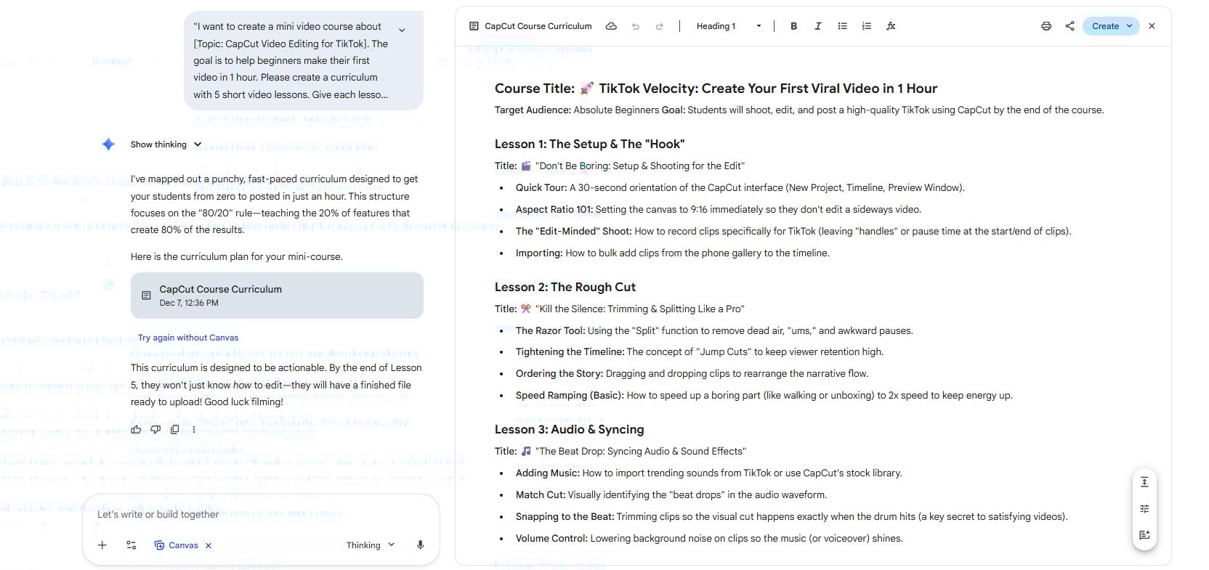The image size is (1209, 570).
Task: Click the undo arrow icon
Action: pos(636,26)
